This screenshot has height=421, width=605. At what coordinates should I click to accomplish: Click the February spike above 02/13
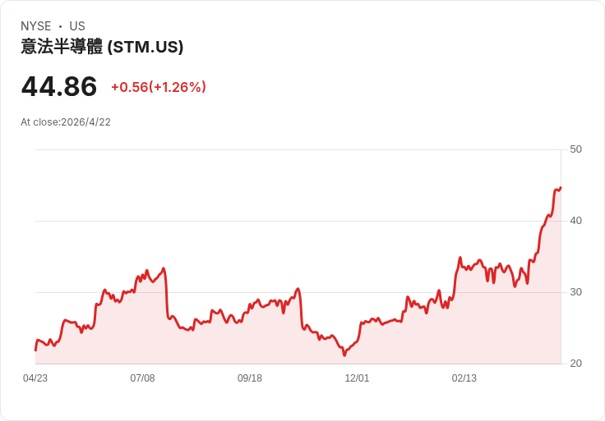(460, 258)
